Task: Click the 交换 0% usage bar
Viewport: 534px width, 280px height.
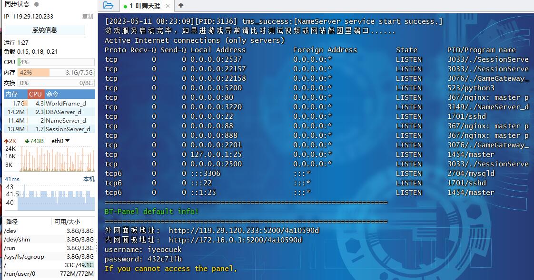Action: click(x=56, y=83)
